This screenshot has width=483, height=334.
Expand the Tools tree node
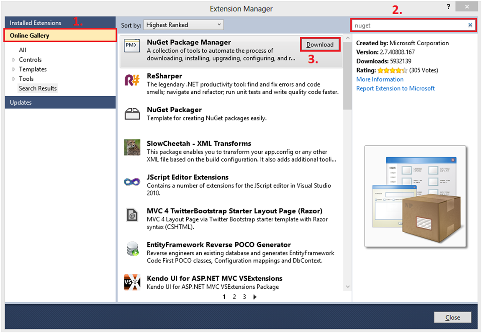tap(13, 79)
